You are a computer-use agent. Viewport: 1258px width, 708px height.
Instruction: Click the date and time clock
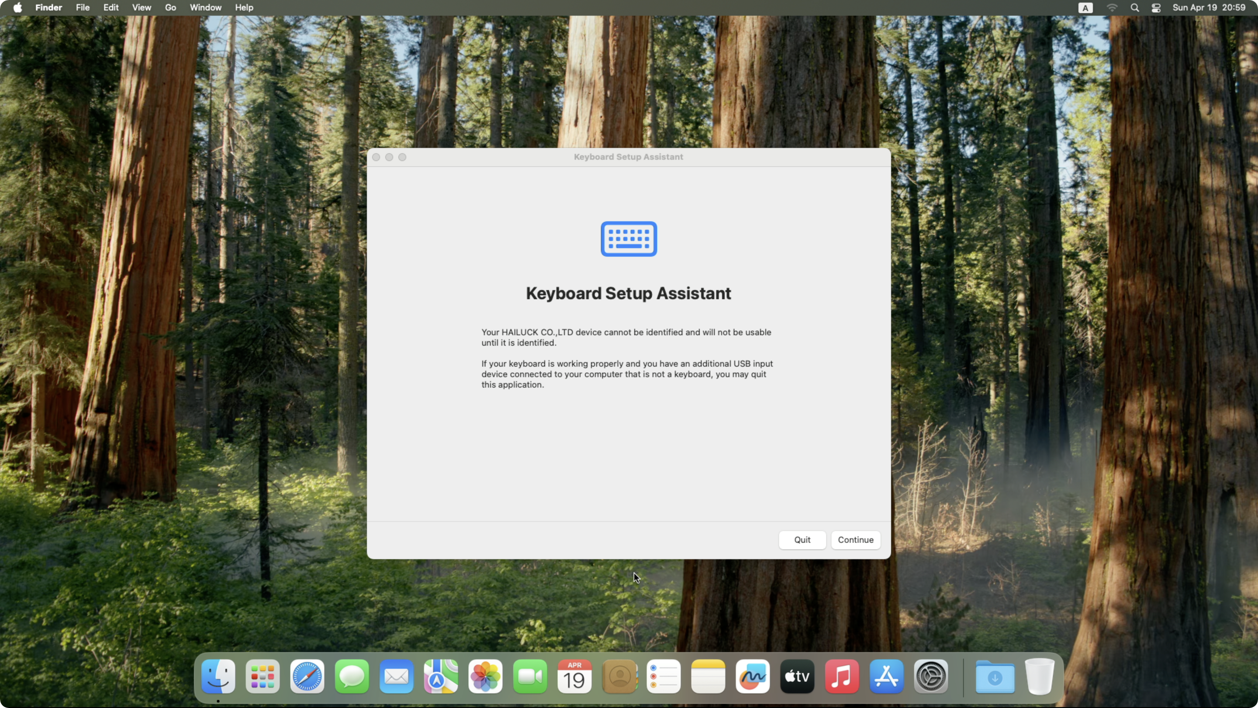(x=1209, y=7)
